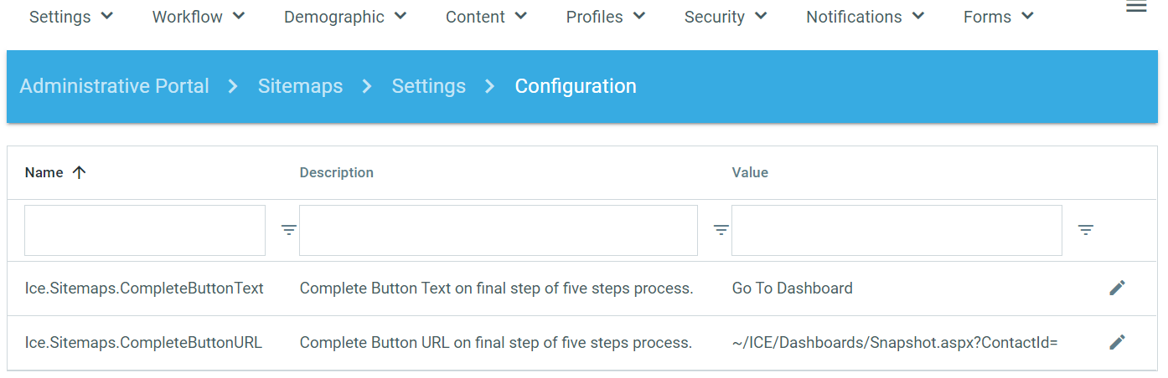
Task: Open the Value column filter options icon
Action: coord(1086,230)
